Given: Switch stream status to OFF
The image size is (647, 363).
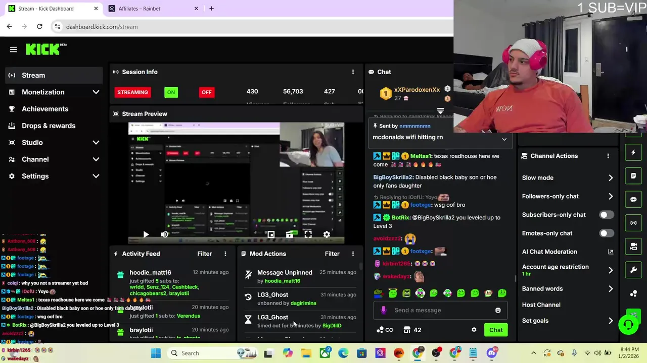Looking at the screenshot, I should pos(206,92).
